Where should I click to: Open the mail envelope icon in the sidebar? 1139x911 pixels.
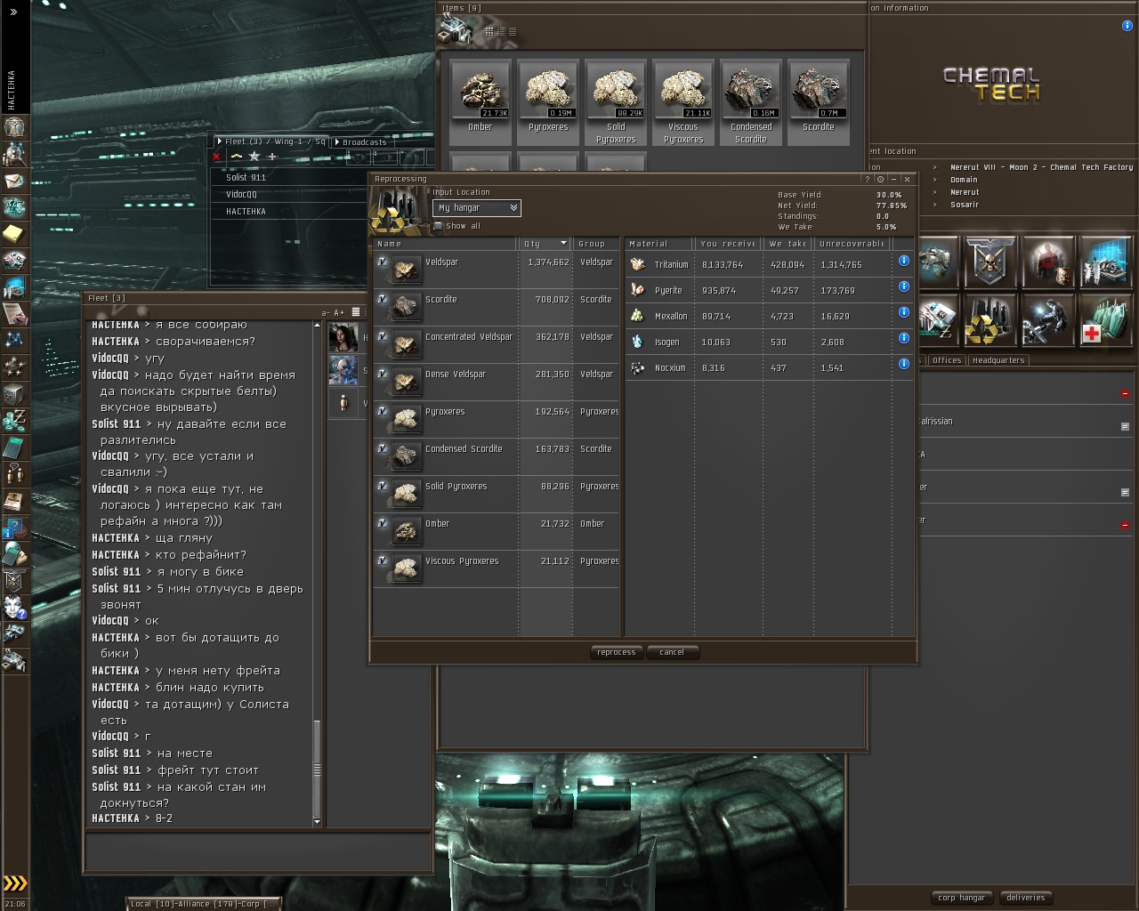pyautogui.click(x=14, y=181)
